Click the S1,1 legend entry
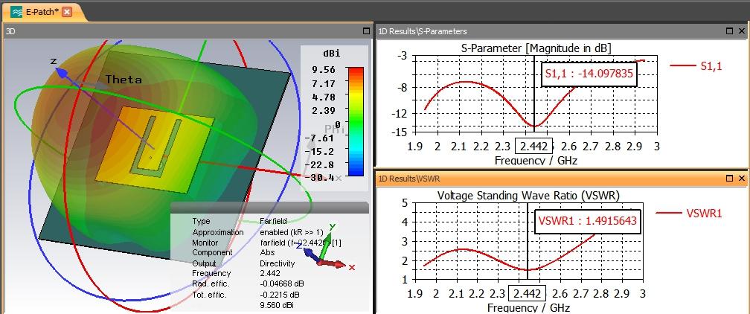The image size is (750, 314). coord(696,66)
